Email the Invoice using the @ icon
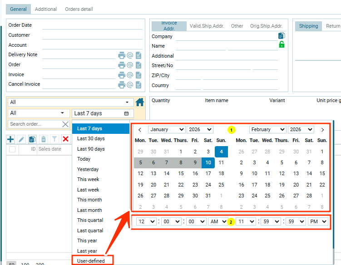Viewport: 341px width, 265px height. click(130, 75)
